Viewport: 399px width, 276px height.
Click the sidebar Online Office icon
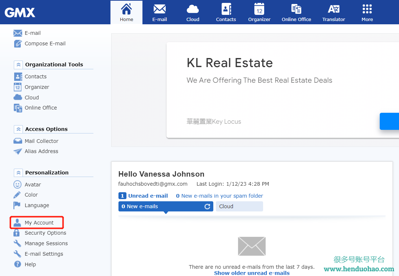(17, 108)
